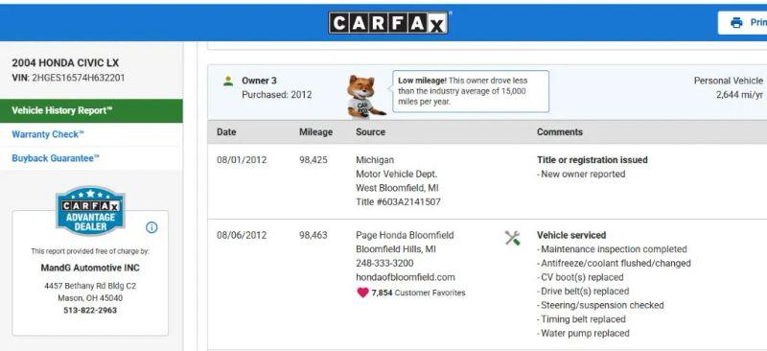
Task: Click the Personal Vehicle label
Action: (x=729, y=81)
